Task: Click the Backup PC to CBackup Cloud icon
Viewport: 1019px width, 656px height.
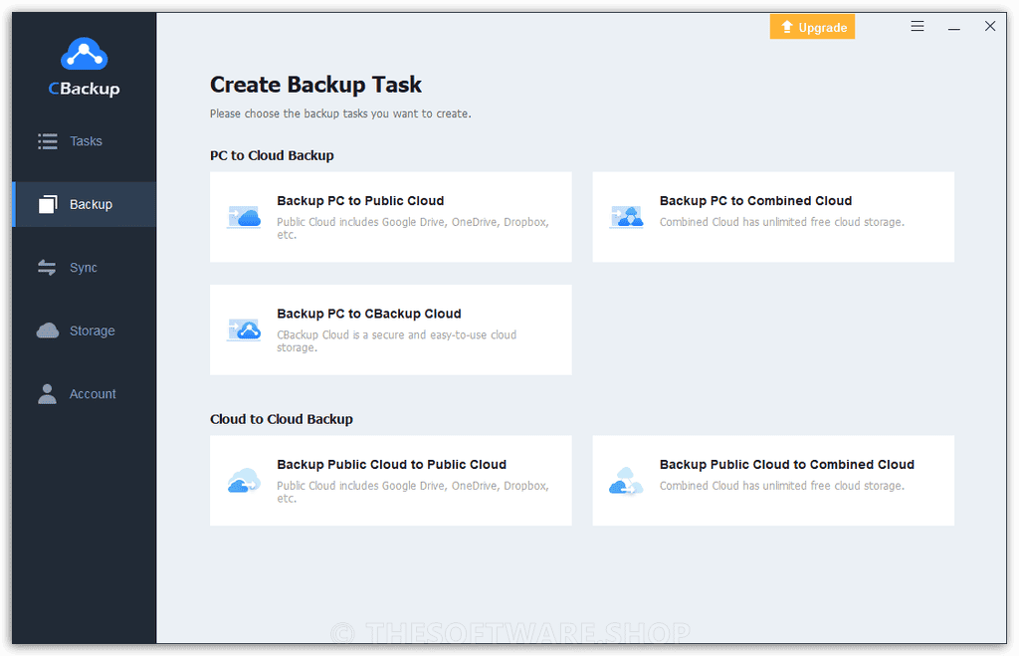Action: (x=243, y=329)
